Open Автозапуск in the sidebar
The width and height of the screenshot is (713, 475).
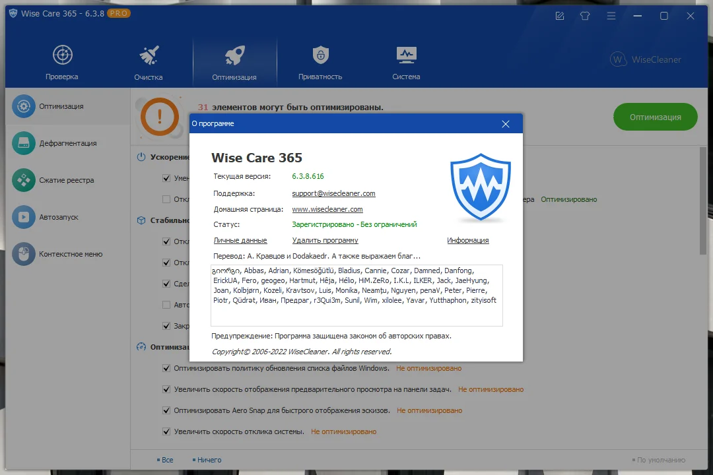coord(67,217)
